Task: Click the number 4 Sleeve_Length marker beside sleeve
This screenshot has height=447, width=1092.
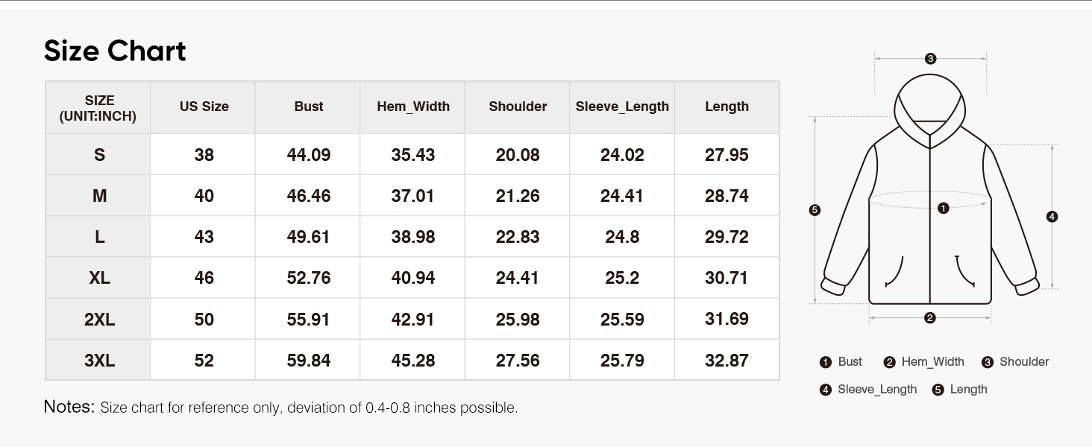Action: 1052,217
